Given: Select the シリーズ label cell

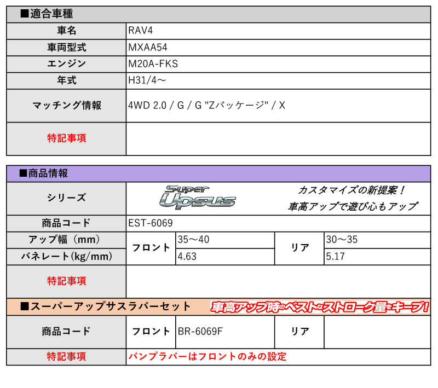Looking at the screenshot, I should 66,198.
